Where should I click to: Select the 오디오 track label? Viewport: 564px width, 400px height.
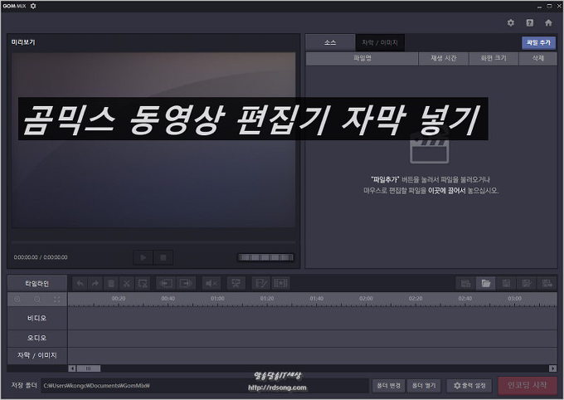click(x=37, y=338)
